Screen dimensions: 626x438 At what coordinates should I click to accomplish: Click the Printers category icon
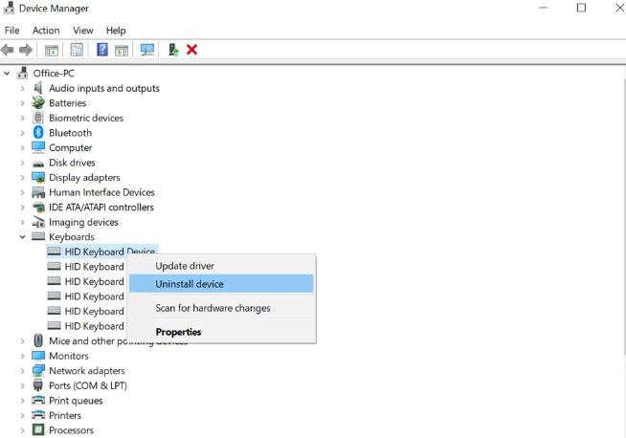(x=38, y=415)
